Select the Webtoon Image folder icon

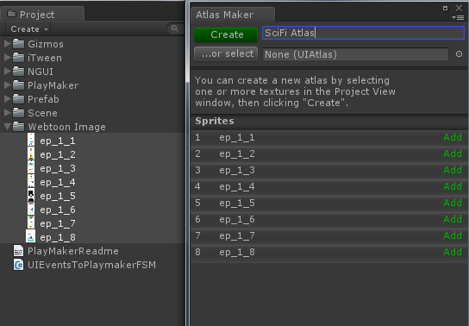pyautogui.click(x=19, y=127)
